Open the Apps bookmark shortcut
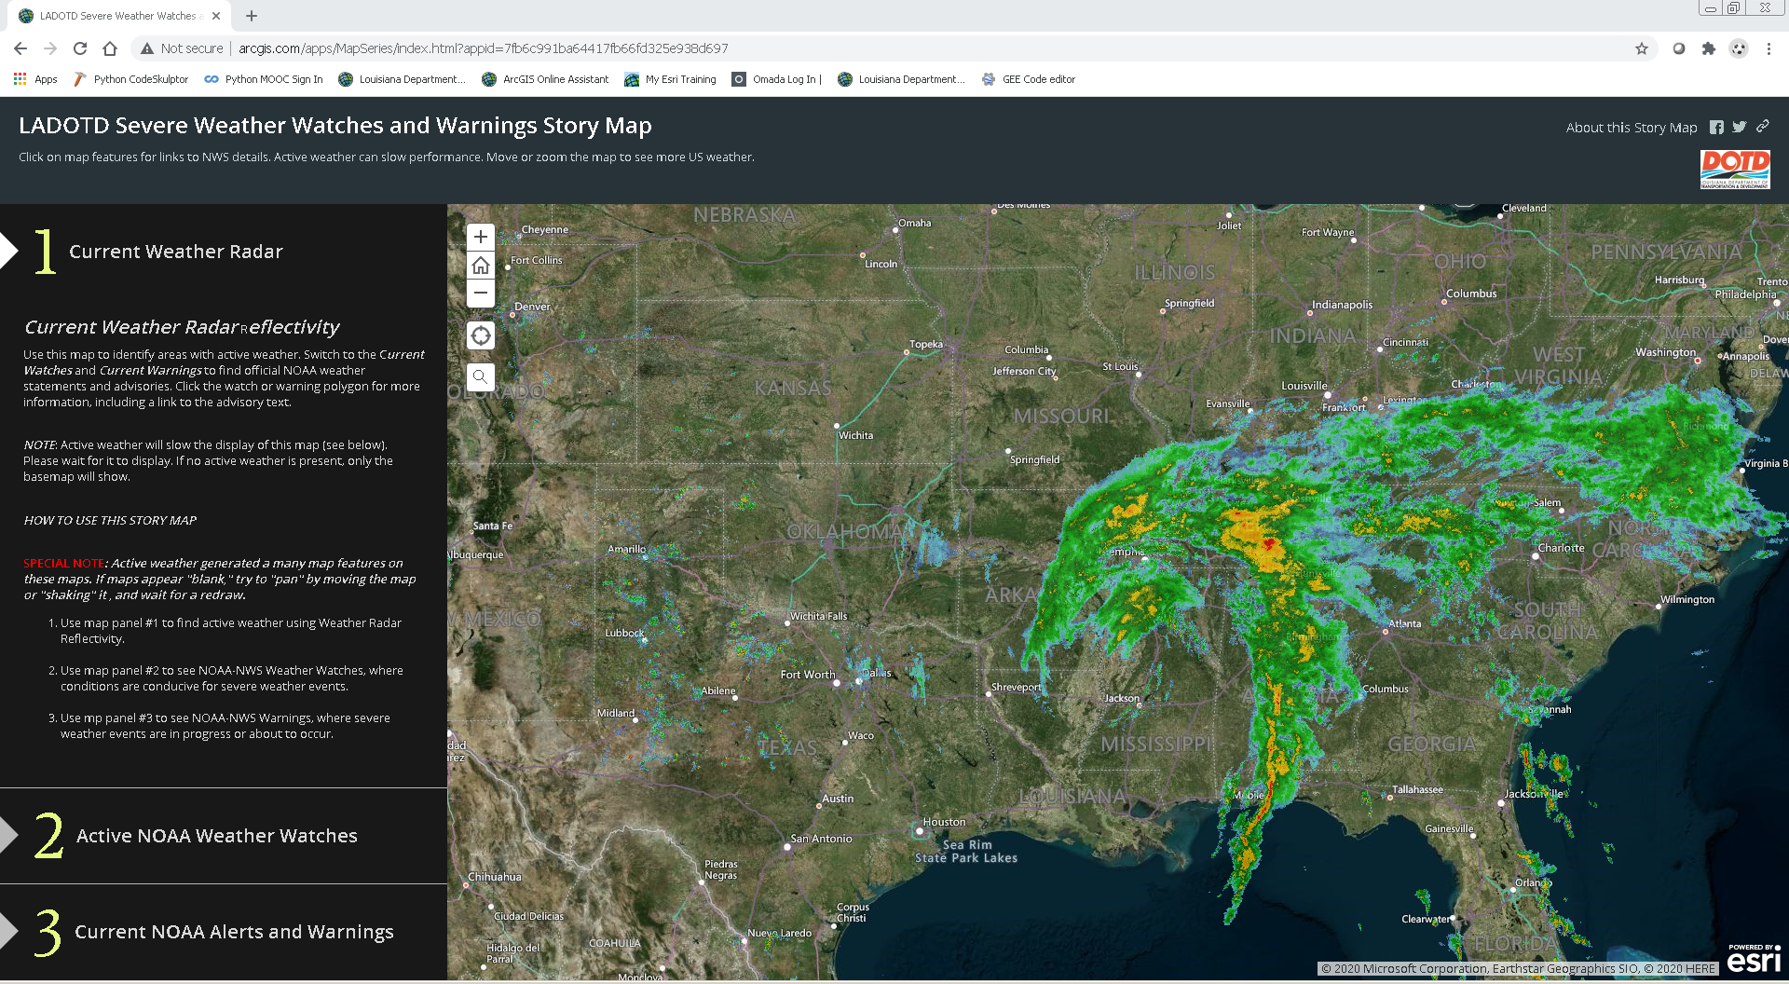 35,79
